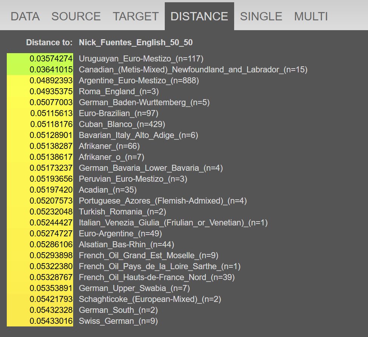Click the French_Oil_Grand_Est_Moselle_(n=9) entry
Viewport: 368px width, 337px height.
click(x=149, y=256)
